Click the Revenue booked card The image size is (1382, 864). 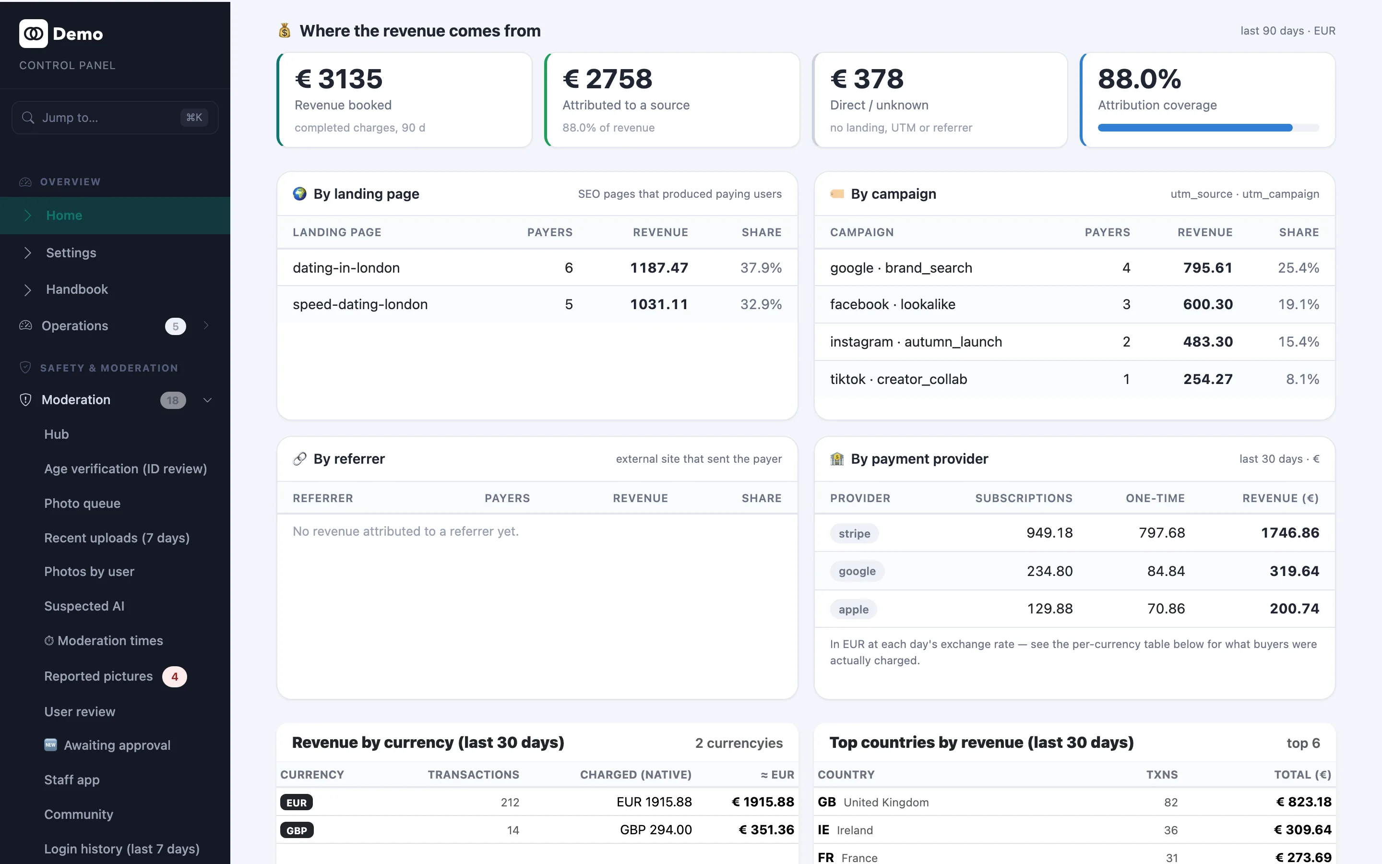coord(405,100)
